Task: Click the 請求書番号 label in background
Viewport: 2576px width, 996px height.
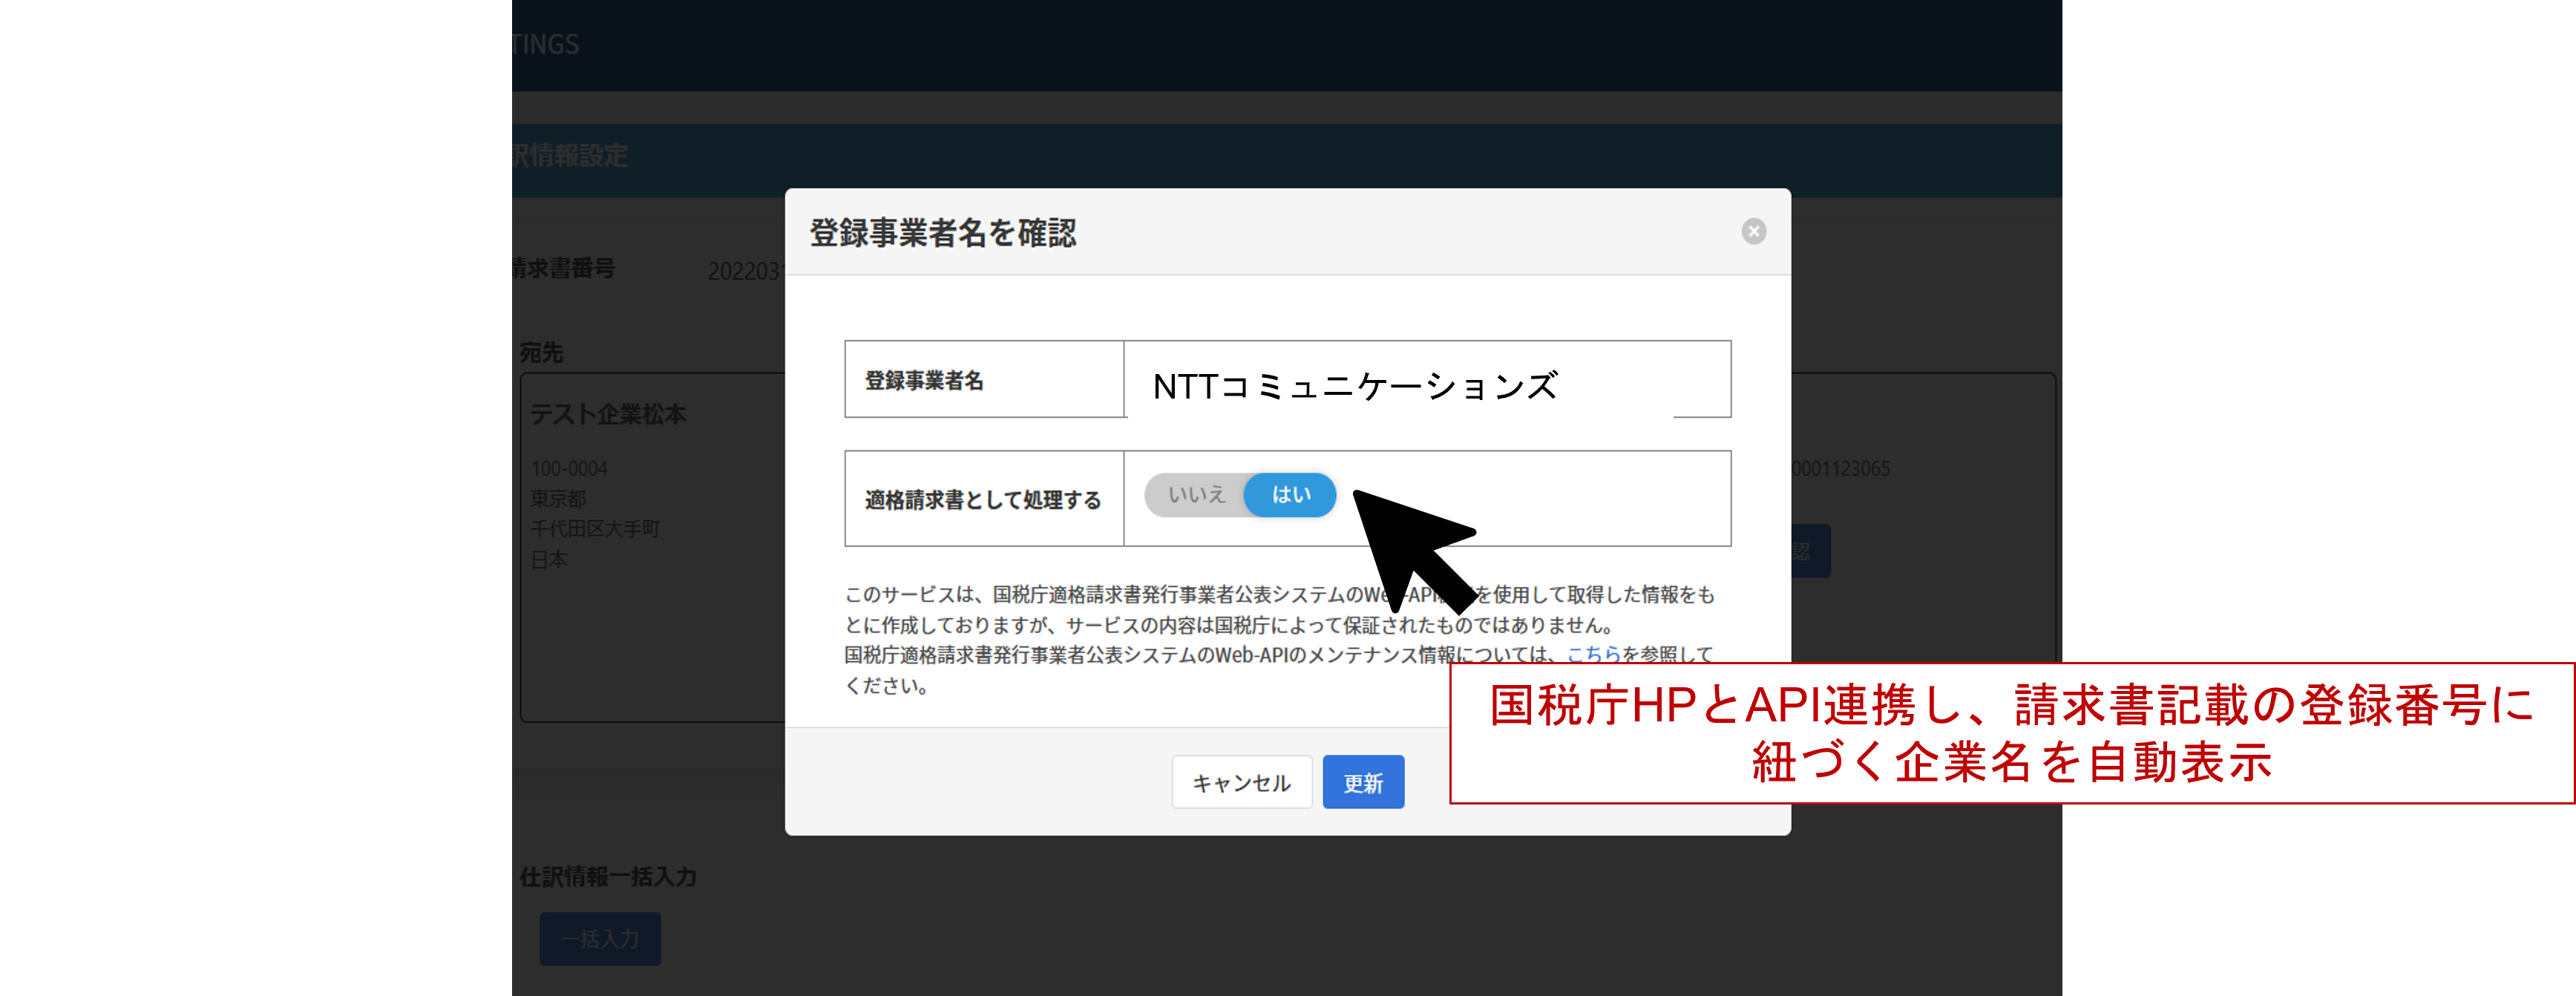Action: click(563, 268)
